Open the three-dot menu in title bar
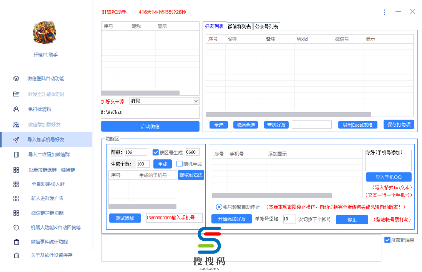The height and width of the screenshot is (272, 422). pos(385,12)
